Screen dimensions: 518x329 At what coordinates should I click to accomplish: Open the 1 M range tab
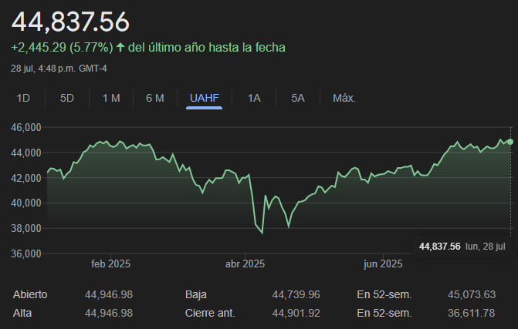(x=111, y=98)
